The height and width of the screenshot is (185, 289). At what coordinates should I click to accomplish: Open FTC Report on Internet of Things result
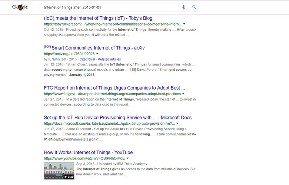click(x=114, y=88)
